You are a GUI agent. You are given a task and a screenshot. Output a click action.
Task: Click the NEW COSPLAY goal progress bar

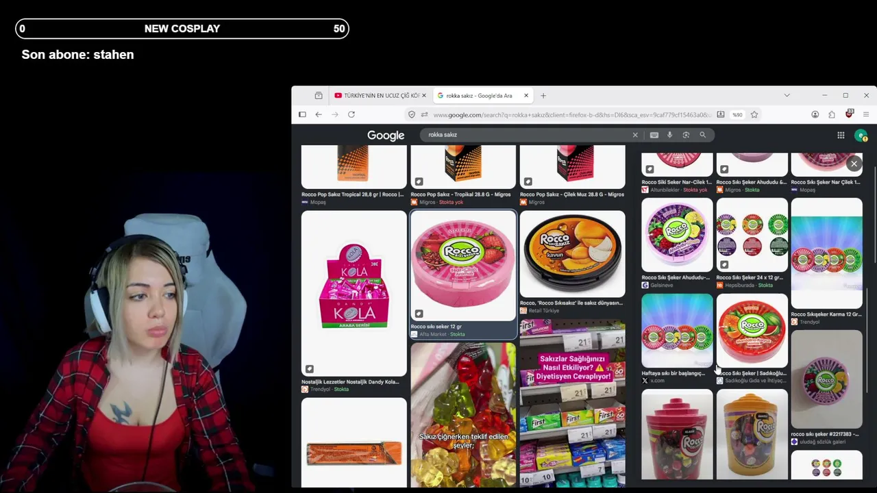point(182,29)
